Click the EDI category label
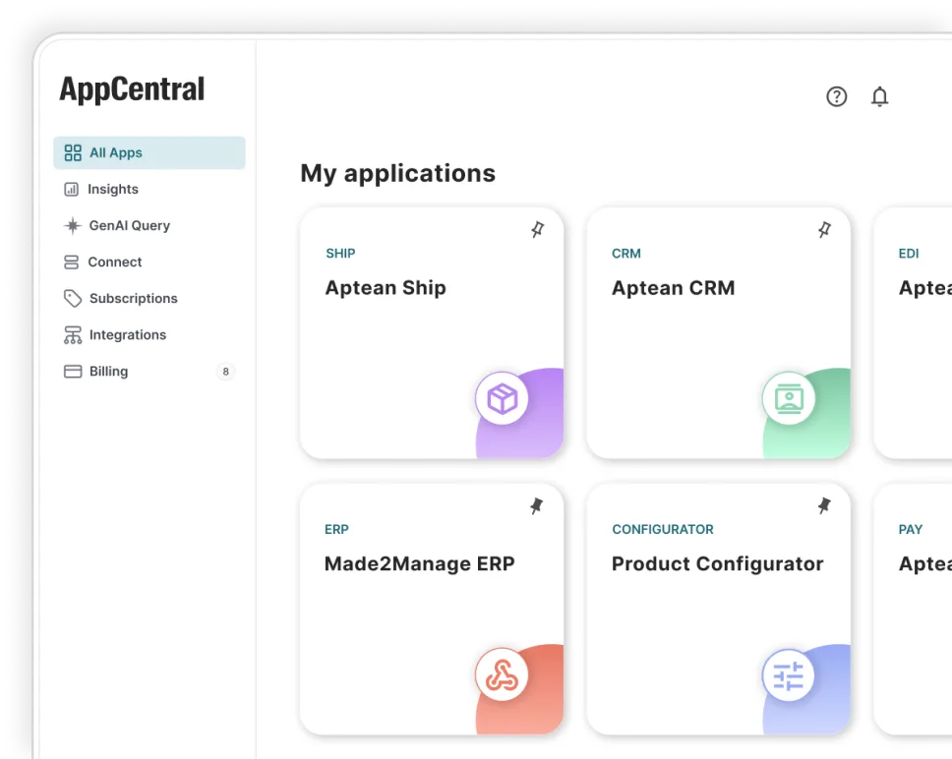952x759 pixels. pos(909,254)
